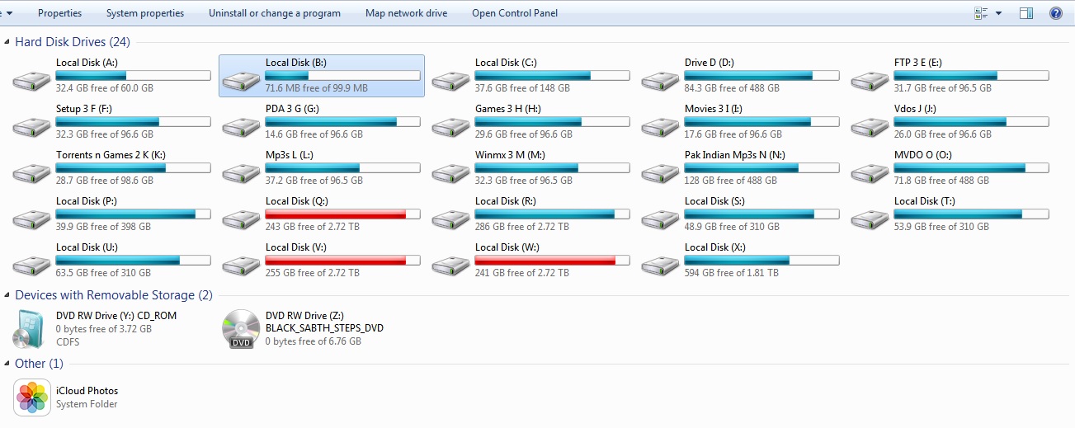
Task: Select the Local Disk (S:) drive icon
Action: (660, 219)
